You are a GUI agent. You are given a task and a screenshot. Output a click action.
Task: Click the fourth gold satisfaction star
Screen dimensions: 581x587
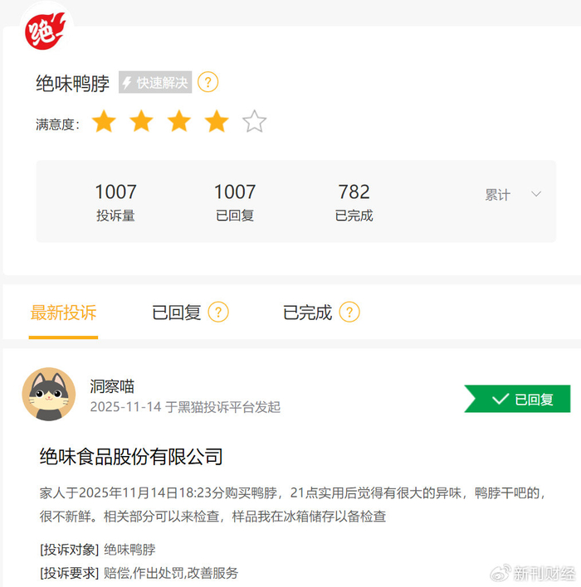(x=217, y=121)
